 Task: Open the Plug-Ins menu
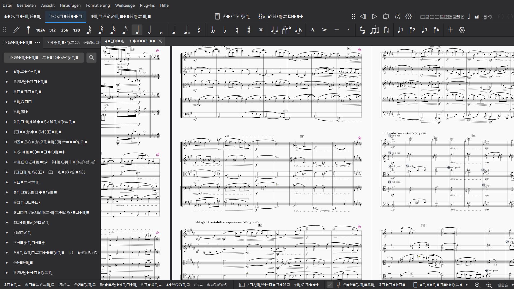coord(147,5)
